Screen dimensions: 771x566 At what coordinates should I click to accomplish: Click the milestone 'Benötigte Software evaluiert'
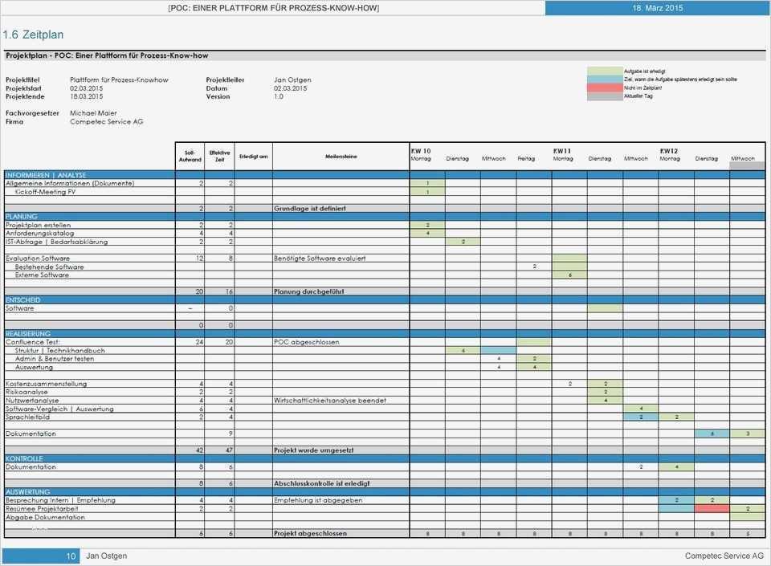(320, 259)
